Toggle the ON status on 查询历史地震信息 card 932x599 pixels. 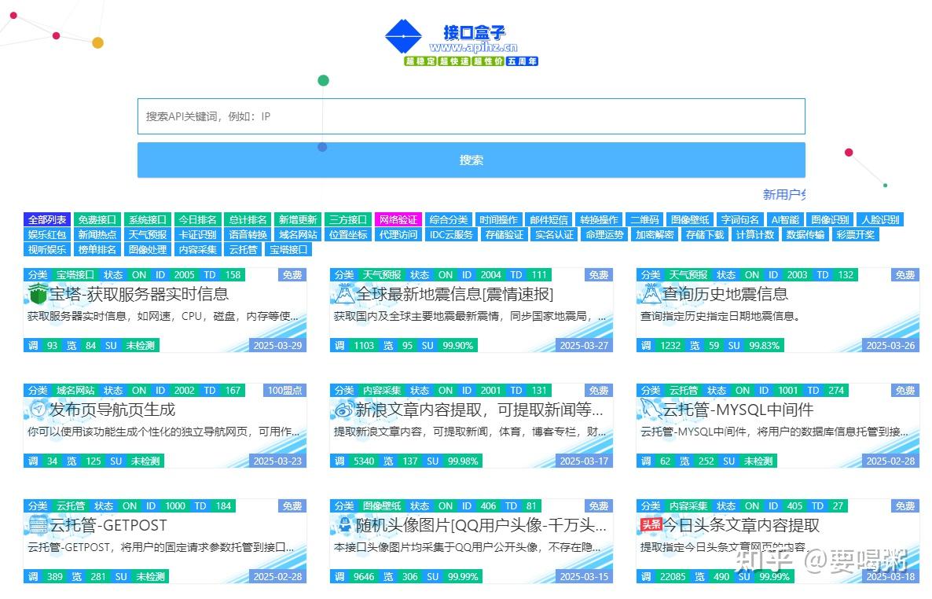pyautogui.click(x=751, y=274)
